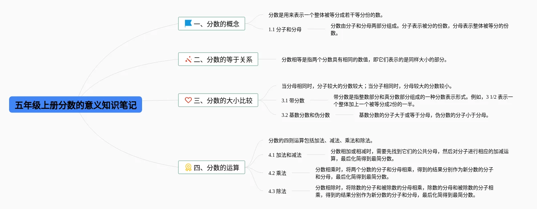Click the medal icon on 分数的运算
The image size is (537, 209).
(188, 168)
